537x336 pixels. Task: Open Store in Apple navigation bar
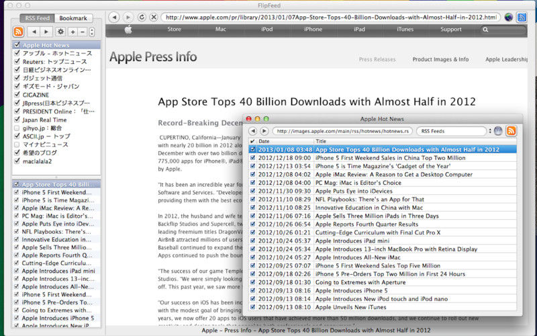pos(174,30)
